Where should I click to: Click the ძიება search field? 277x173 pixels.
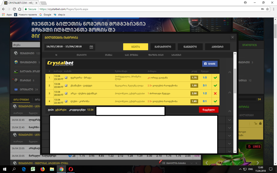pos(26,45)
